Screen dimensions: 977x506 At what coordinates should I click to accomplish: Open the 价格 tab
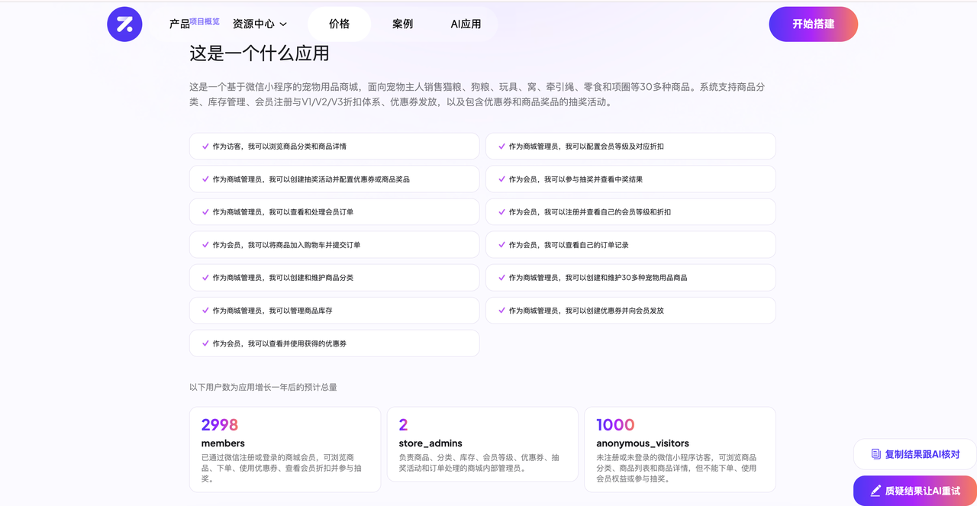pos(340,24)
